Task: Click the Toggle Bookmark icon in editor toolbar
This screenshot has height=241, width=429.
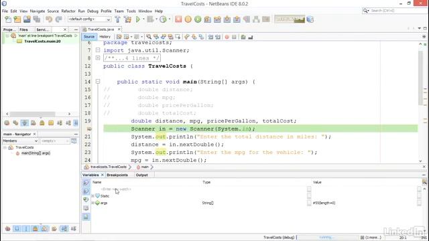Action: [201, 37]
